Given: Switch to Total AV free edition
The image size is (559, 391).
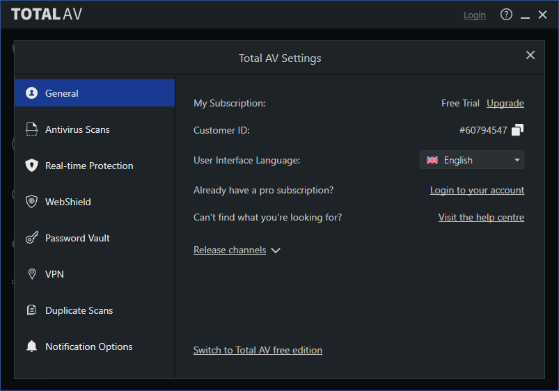Looking at the screenshot, I should [x=258, y=350].
